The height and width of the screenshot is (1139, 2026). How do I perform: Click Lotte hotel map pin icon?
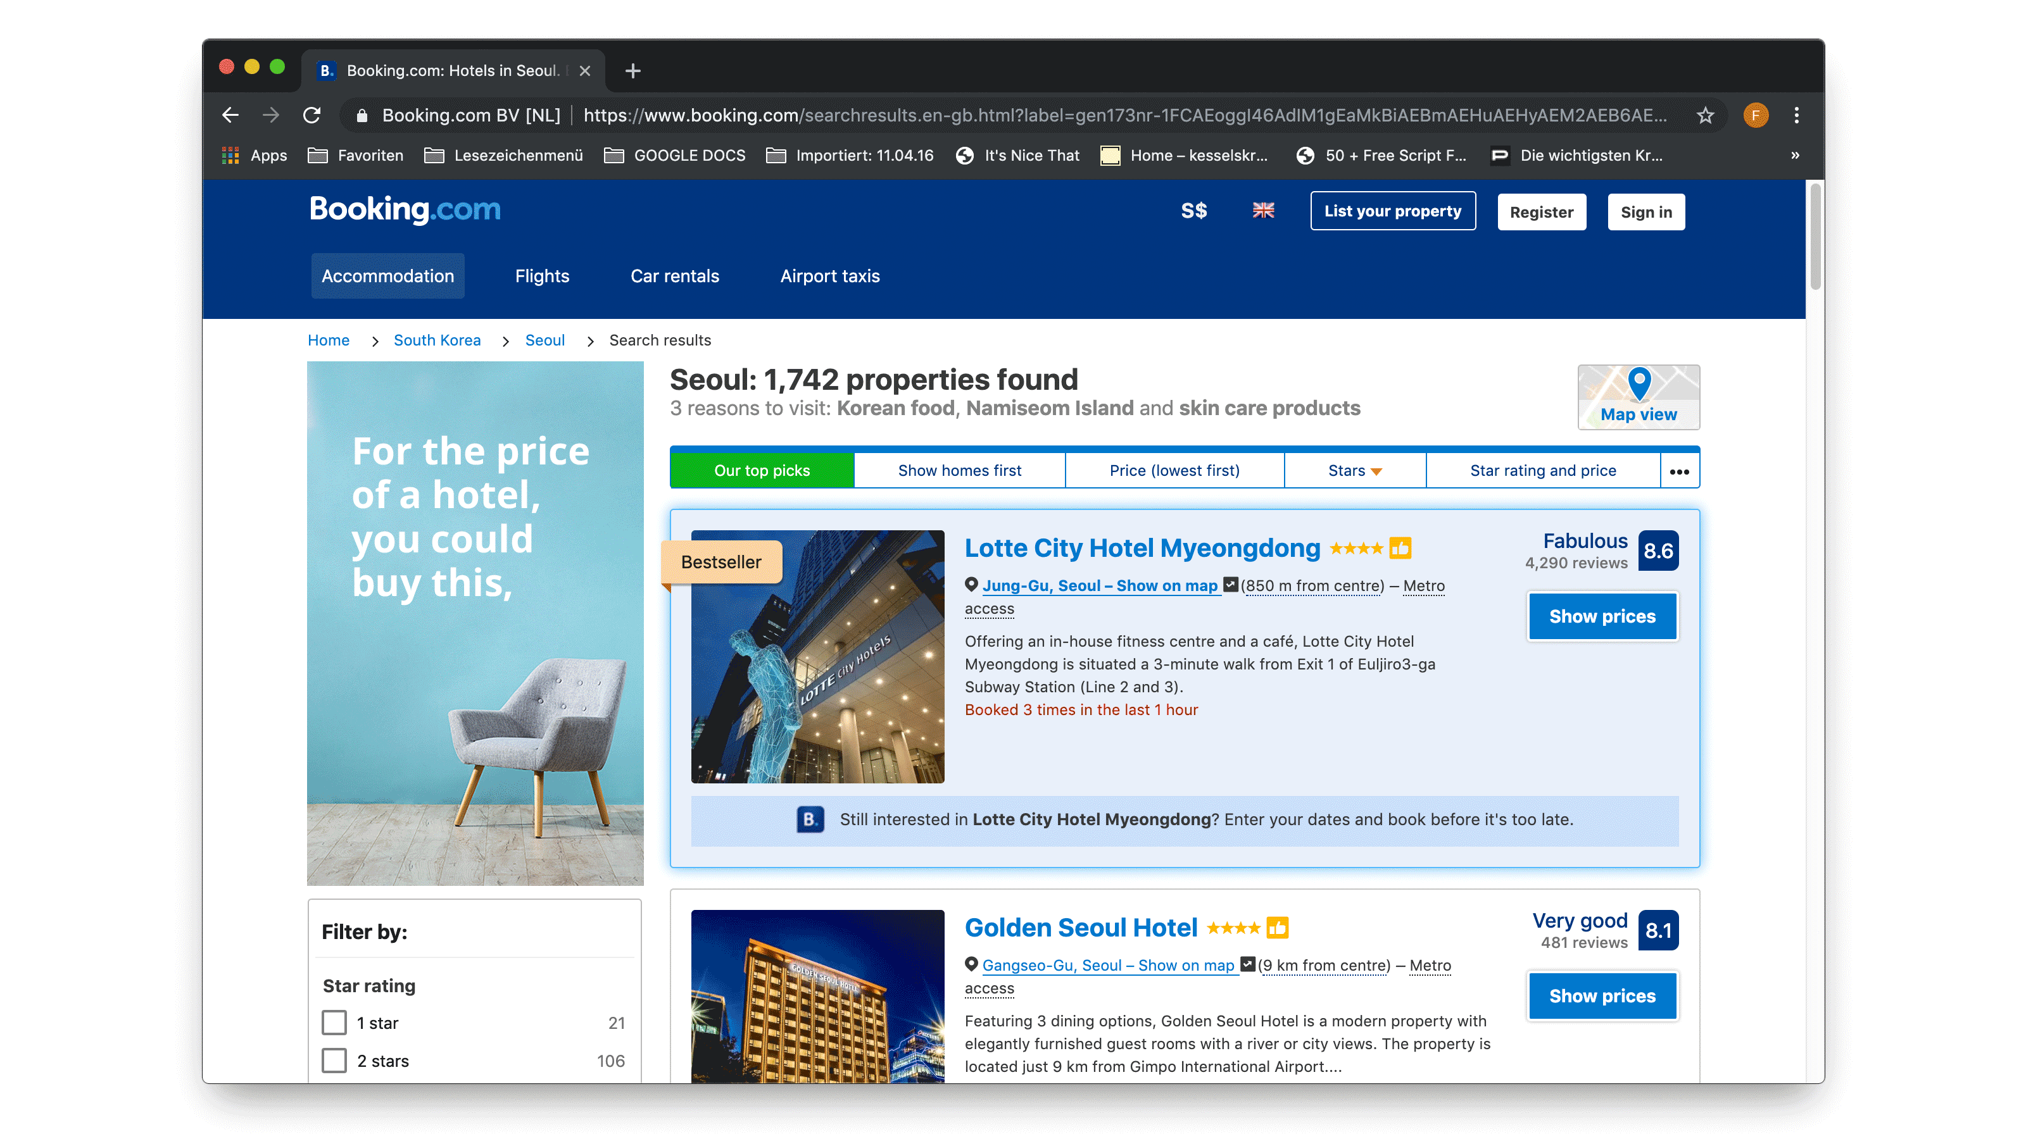(971, 584)
